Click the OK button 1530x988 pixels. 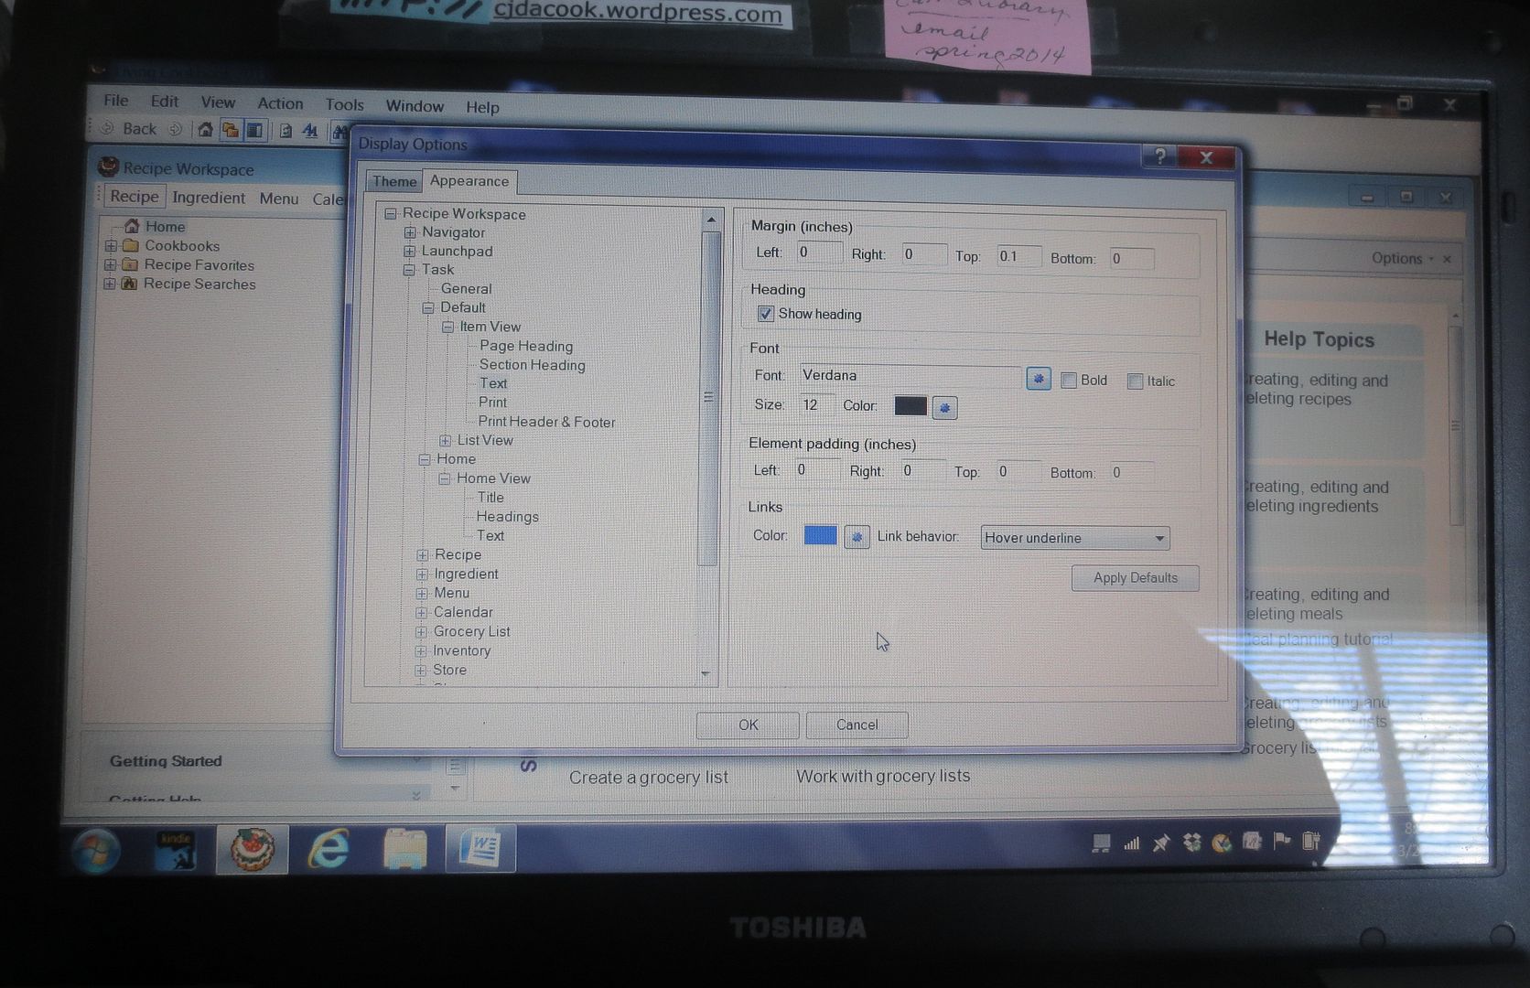point(748,725)
